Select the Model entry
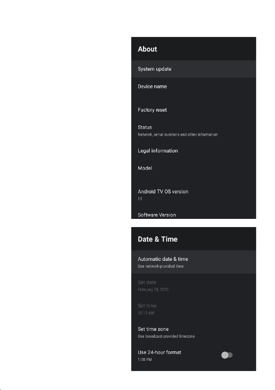The width and height of the screenshot is (275, 390). (x=193, y=171)
